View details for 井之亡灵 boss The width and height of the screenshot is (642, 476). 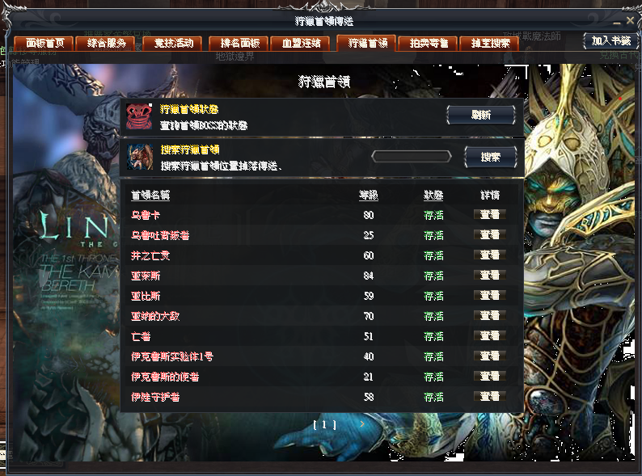pos(489,255)
